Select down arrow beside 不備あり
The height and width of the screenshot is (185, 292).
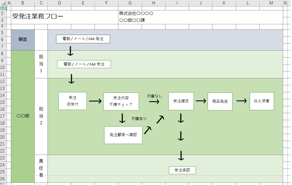pos(122,118)
